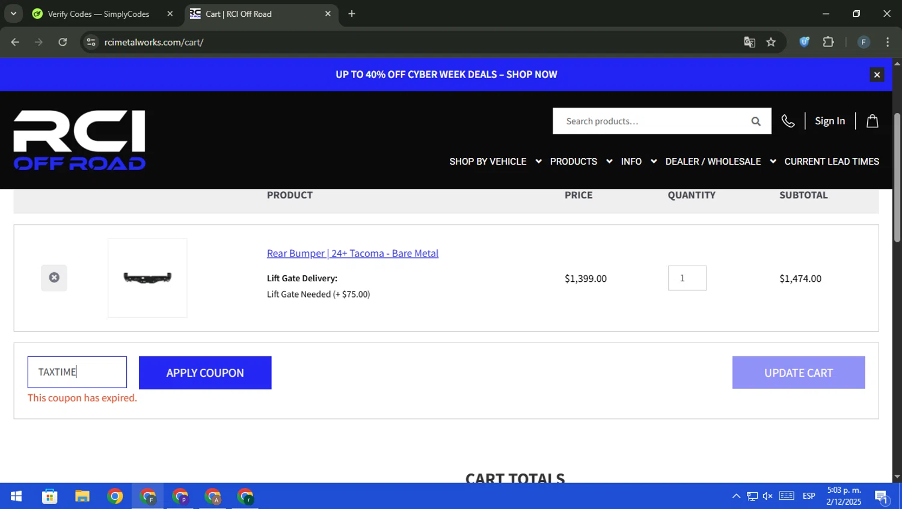Viewport: 902px width, 509px height.
Task: Open Current Lead Times page
Action: coord(832,162)
